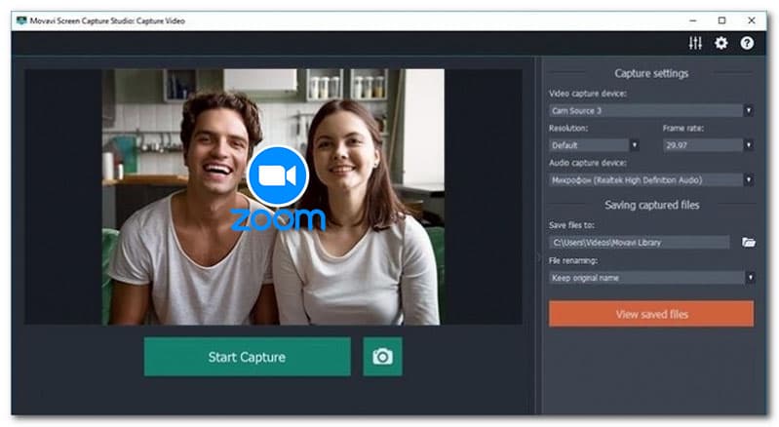Open View saved files

pyautogui.click(x=651, y=314)
